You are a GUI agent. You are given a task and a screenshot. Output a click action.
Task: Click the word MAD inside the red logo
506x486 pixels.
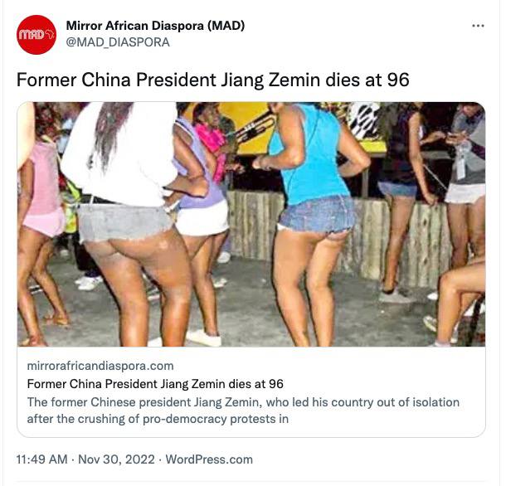click(x=32, y=34)
